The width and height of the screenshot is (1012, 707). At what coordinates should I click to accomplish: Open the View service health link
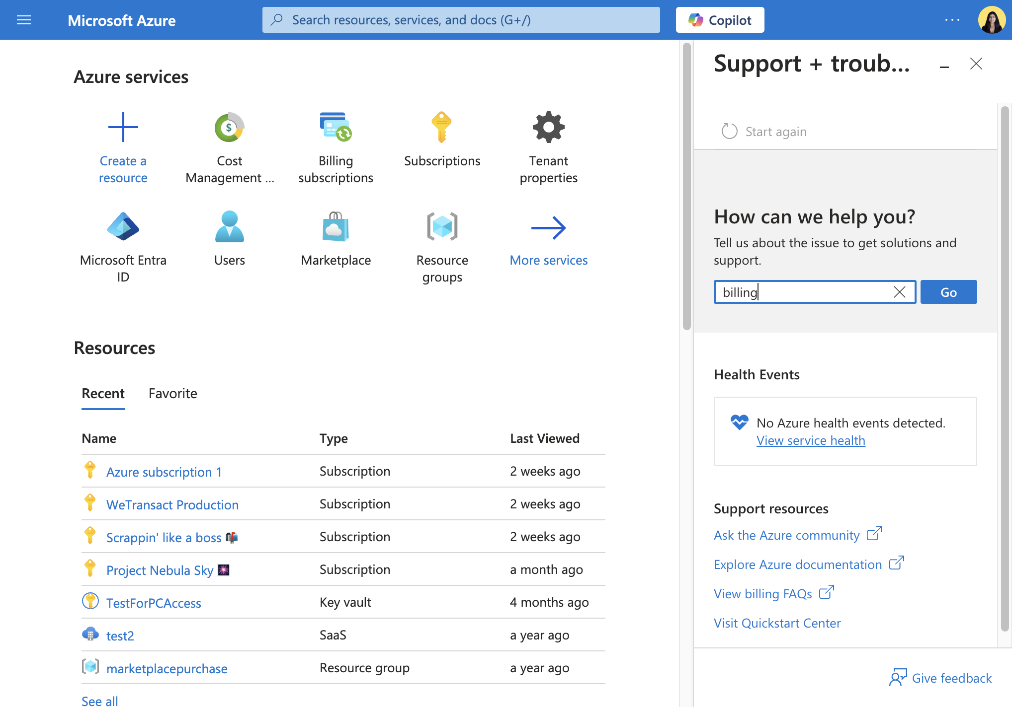pos(811,440)
